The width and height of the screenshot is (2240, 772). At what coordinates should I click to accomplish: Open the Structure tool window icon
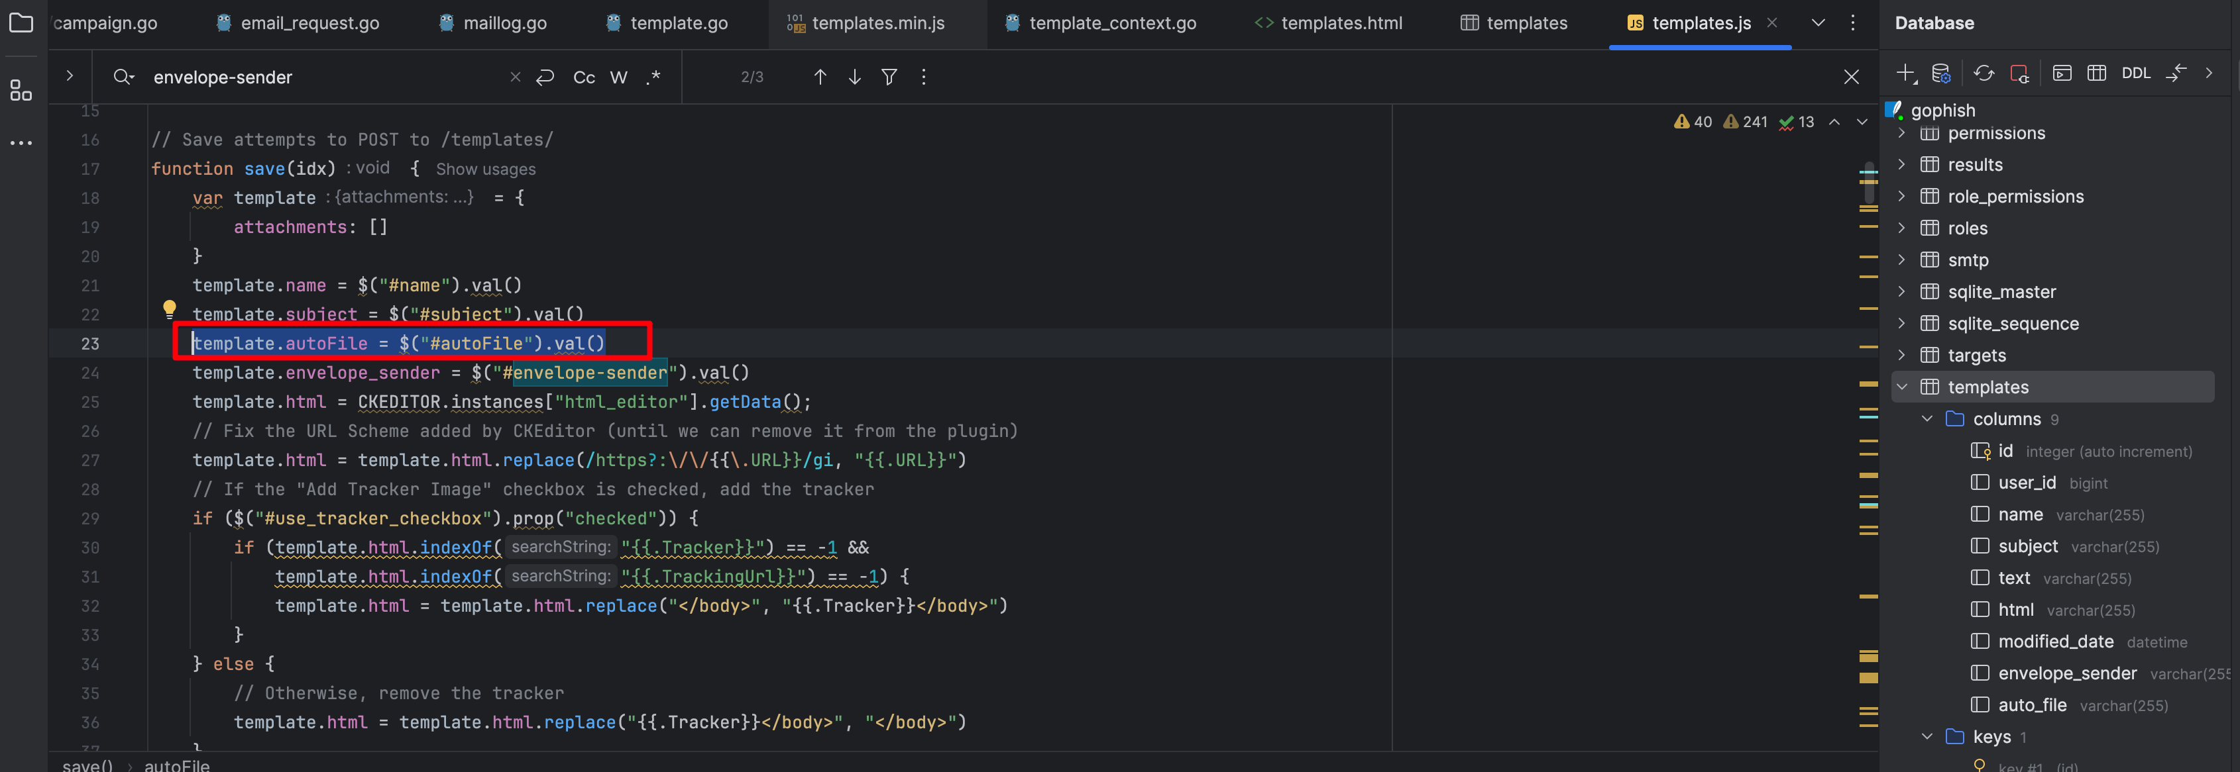[21, 90]
